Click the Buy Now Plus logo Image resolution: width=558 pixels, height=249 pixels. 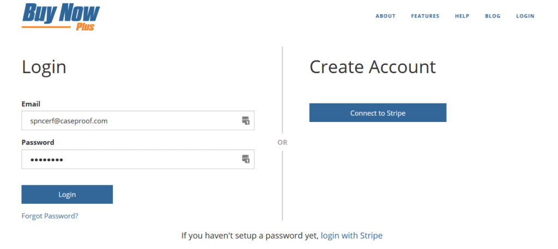pos(60,17)
